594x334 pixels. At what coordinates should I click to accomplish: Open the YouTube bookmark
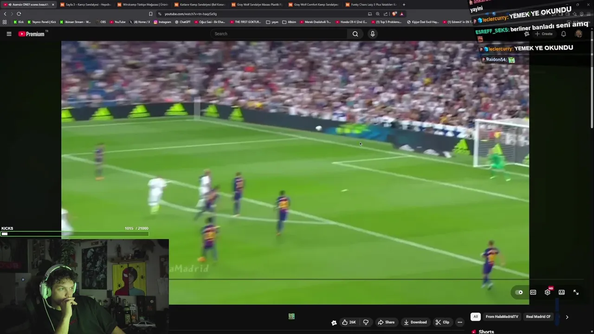(x=117, y=22)
